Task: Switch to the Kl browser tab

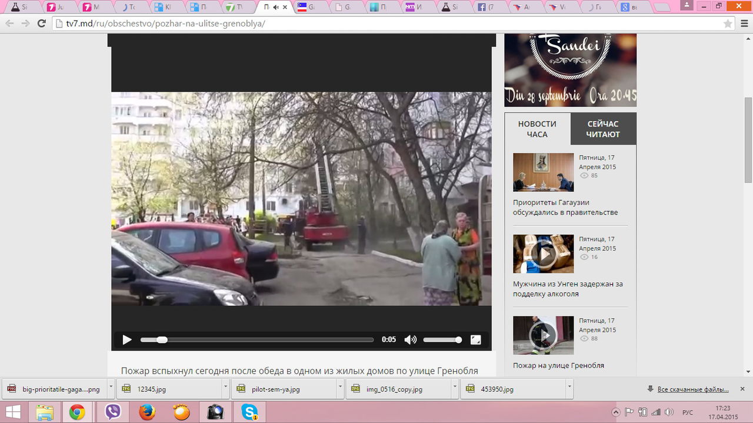Action: pos(168,7)
